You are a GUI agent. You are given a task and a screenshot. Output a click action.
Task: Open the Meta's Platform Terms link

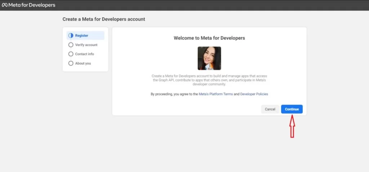[216, 94]
